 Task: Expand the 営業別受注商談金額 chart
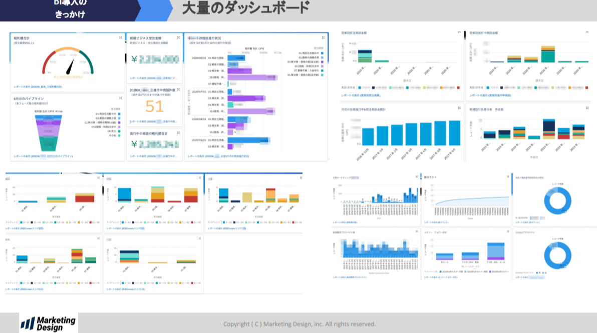459,32
